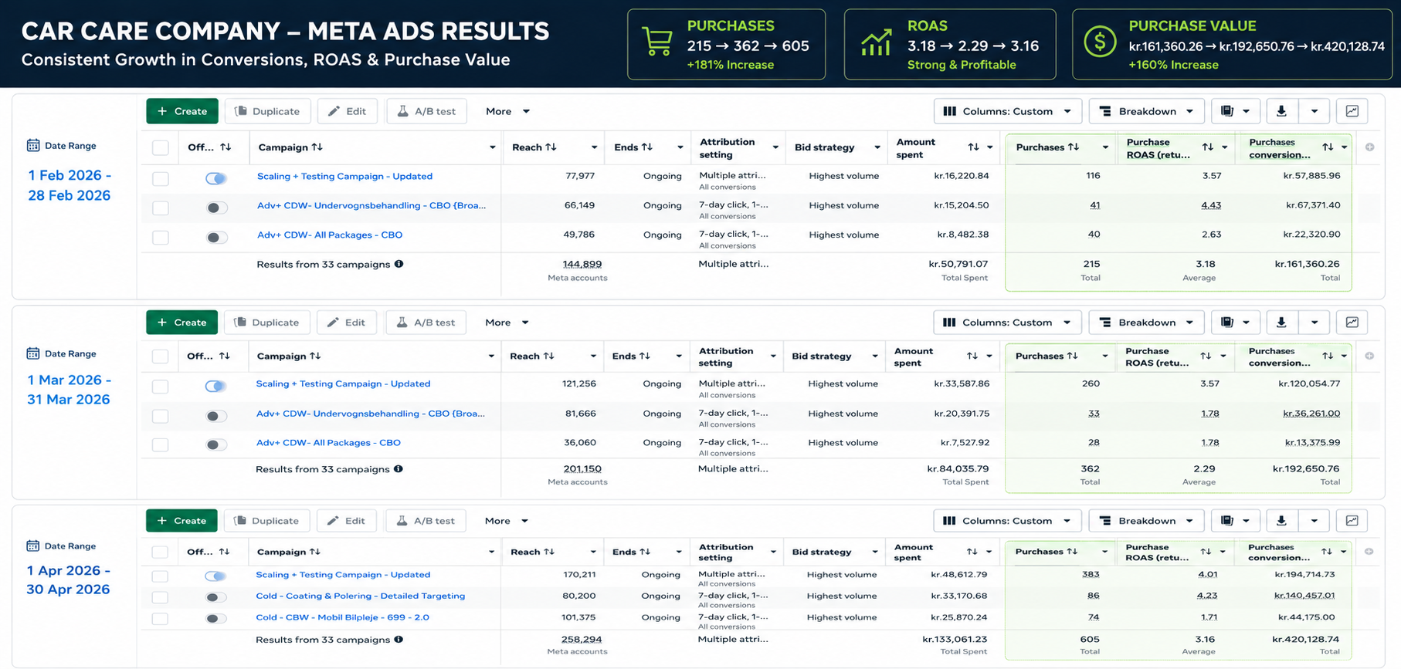
Task: Turn on March Adv+ CDW- All Packages switch
Action: coord(216,444)
